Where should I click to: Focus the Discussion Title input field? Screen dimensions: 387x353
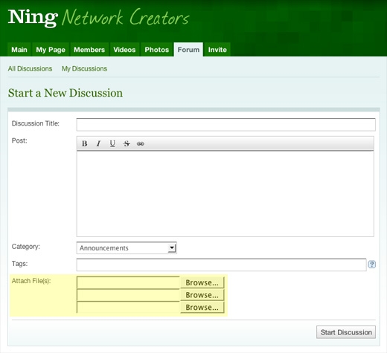[x=226, y=124]
